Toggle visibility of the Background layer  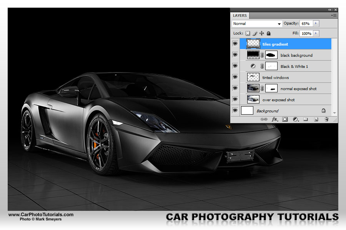click(235, 110)
